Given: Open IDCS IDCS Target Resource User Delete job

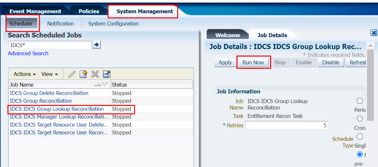Looking at the screenshot, I should pyautogui.click(x=59, y=125).
